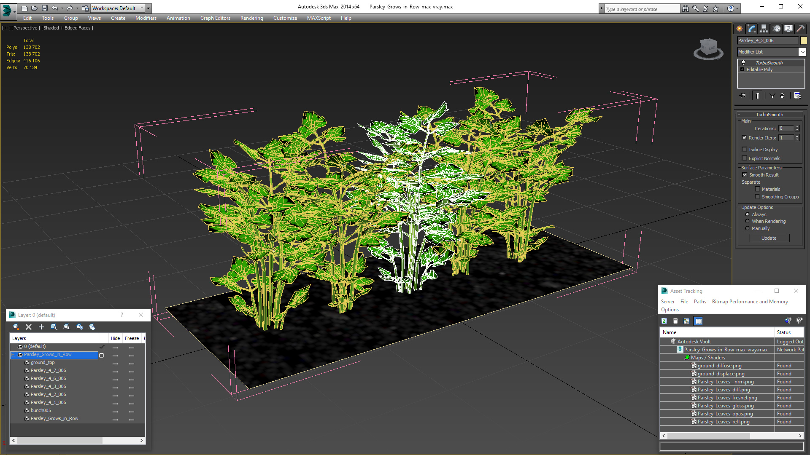Uncheck the Smooth Result checkbox

pyautogui.click(x=745, y=175)
